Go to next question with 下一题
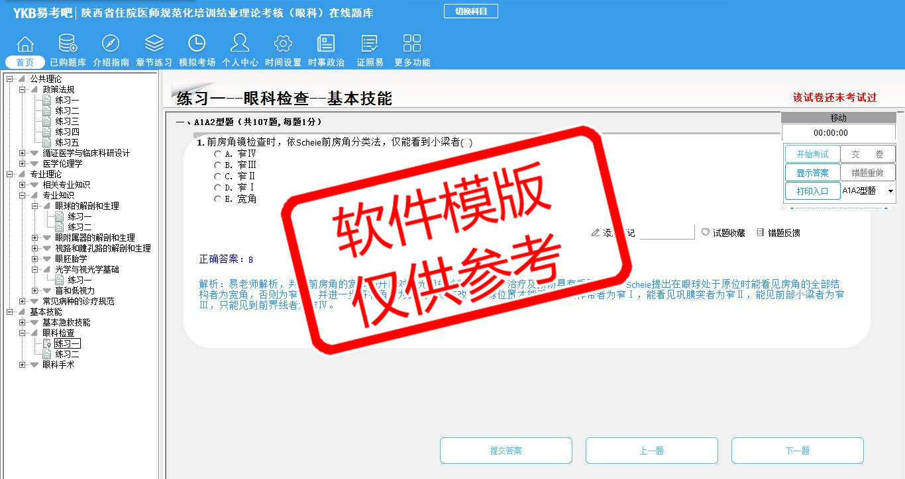Screen dimensions: 905x479 (797, 451)
